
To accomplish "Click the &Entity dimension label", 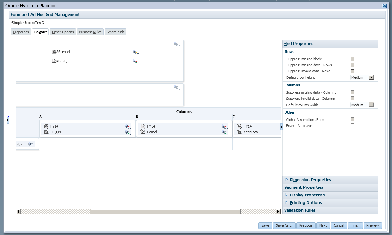I will click(62, 61).
